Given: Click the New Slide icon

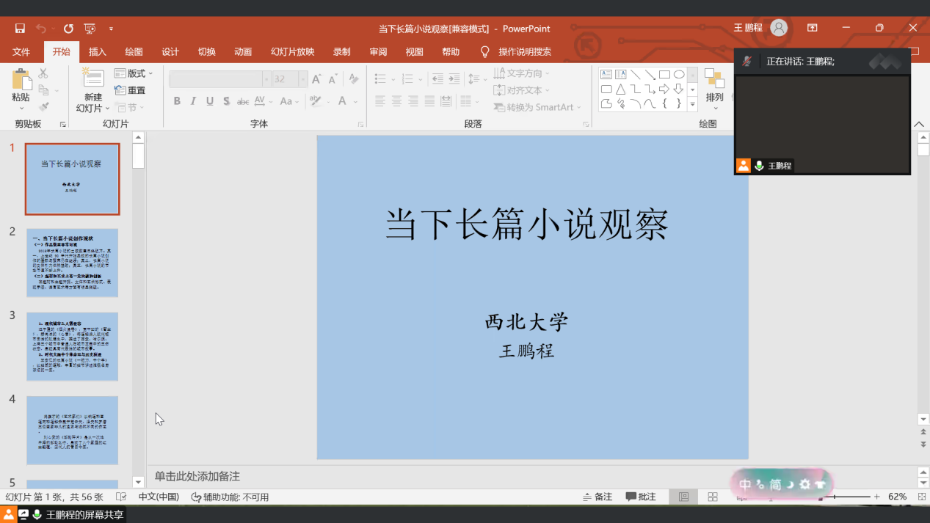Looking at the screenshot, I should click(x=93, y=79).
